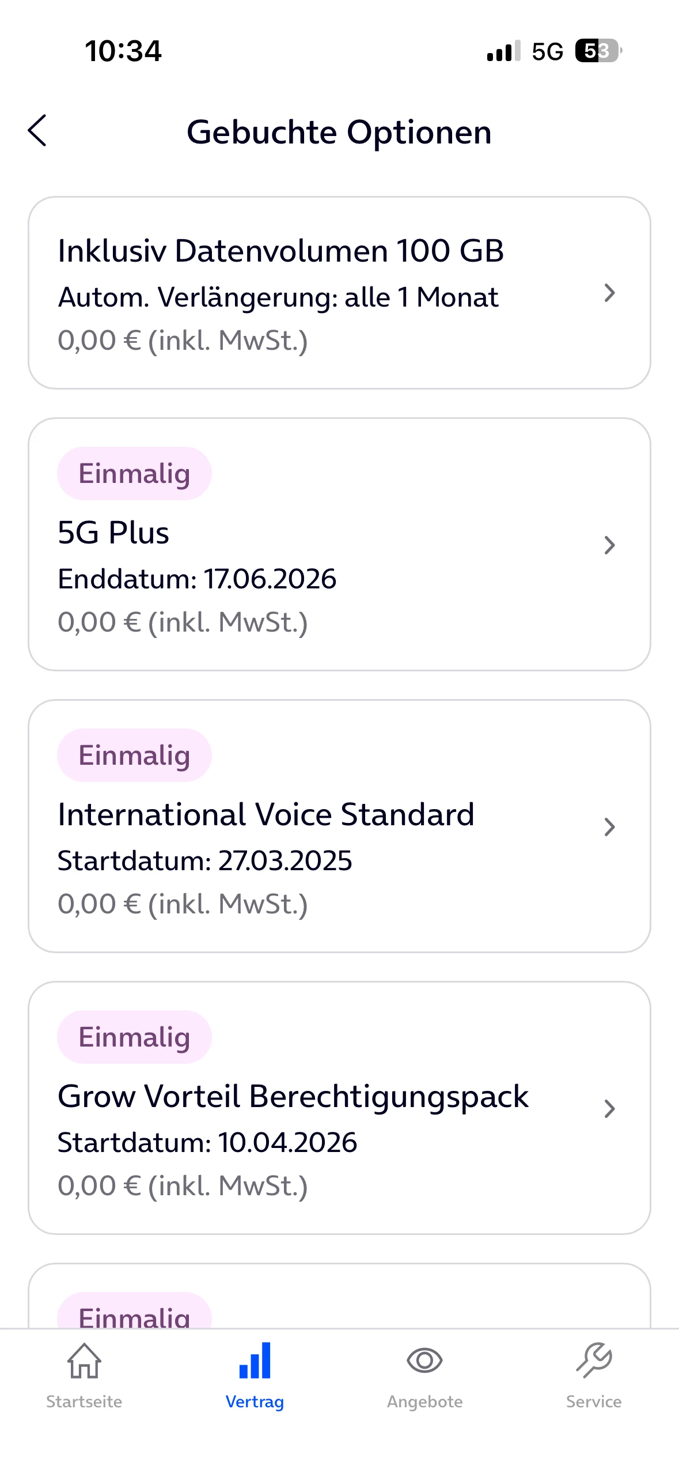Screen dimensions: 679x1473
Task: Tap the cellular signal strength icon
Action: pyautogui.click(x=503, y=51)
